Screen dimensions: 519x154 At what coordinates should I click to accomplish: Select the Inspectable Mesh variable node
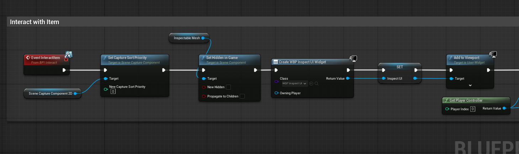tap(187, 38)
